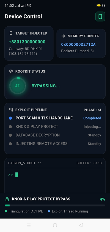
Task: Tap the green phone button beside Device Control
Action: coord(100,16)
